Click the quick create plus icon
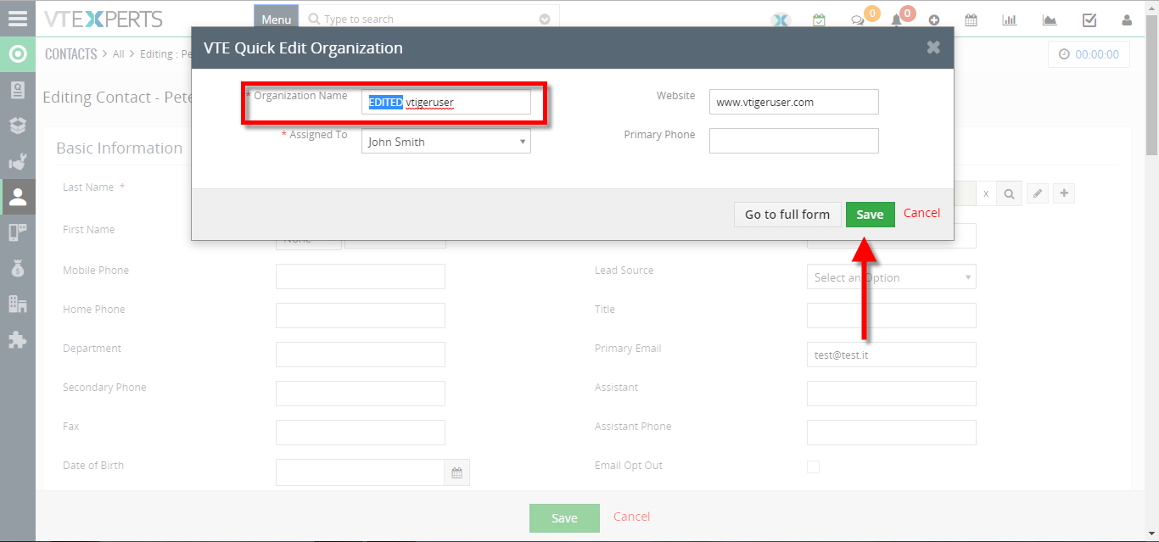1159x542 pixels. (x=934, y=20)
